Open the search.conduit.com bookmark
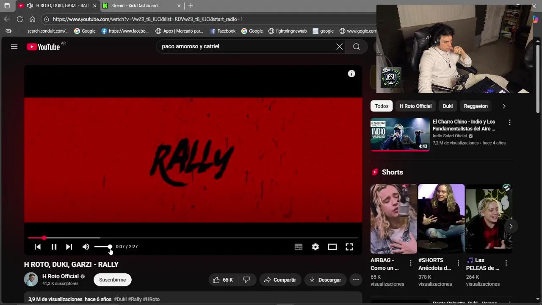The height and width of the screenshot is (305, 542). (x=48, y=31)
